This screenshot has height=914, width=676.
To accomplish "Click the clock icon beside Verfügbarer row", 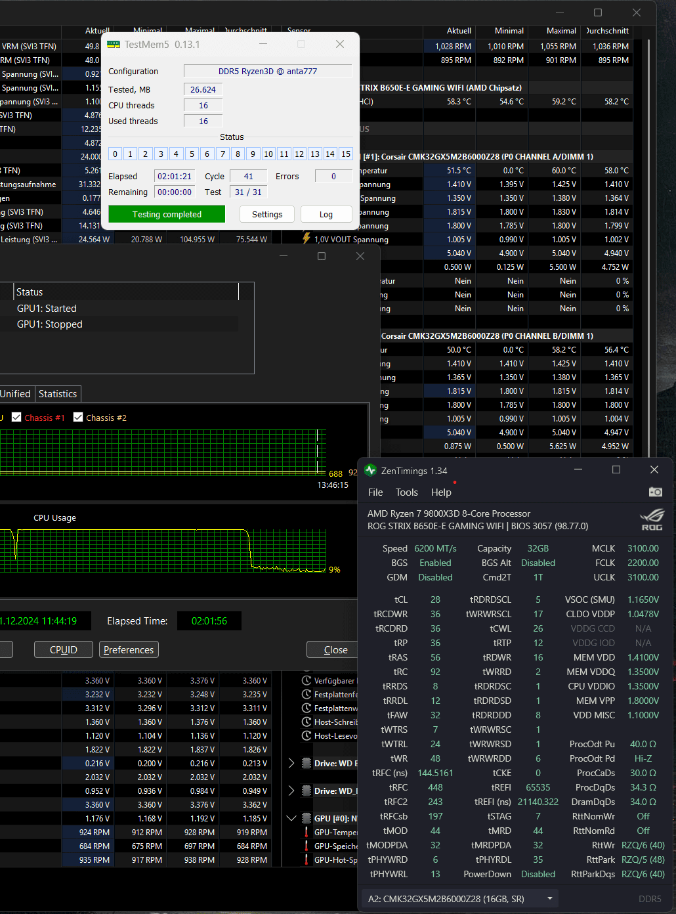I will [x=306, y=680].
